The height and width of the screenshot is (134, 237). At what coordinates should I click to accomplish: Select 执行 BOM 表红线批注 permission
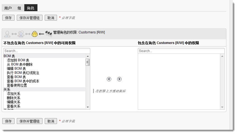click(x=23, y=73)
